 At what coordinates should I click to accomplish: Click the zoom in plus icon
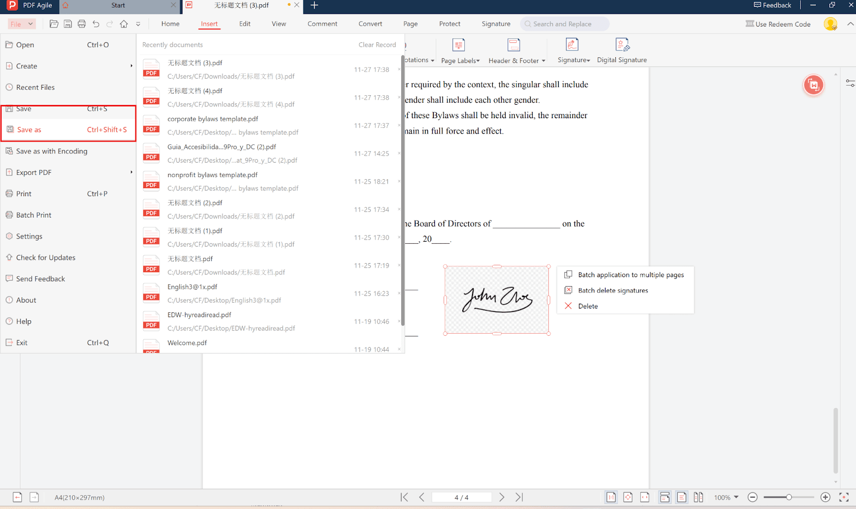click(x=825, y=497)
